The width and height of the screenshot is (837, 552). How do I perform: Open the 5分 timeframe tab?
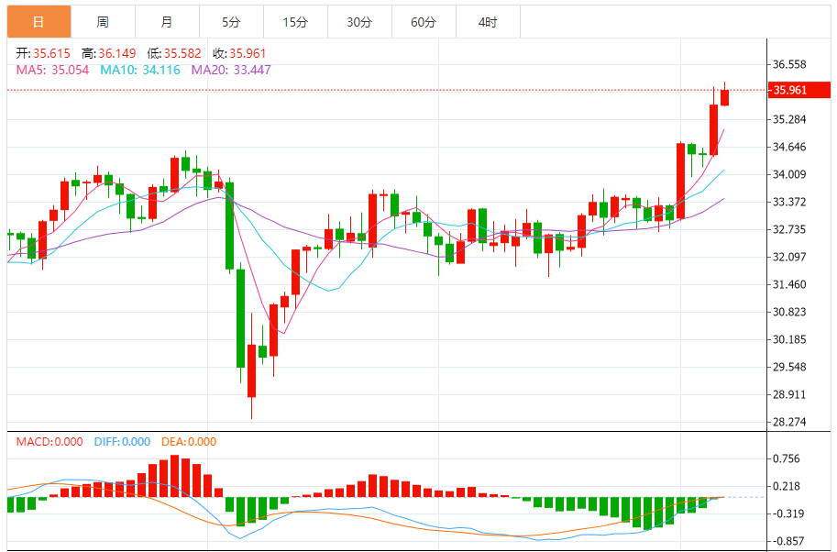pos(231,22)
